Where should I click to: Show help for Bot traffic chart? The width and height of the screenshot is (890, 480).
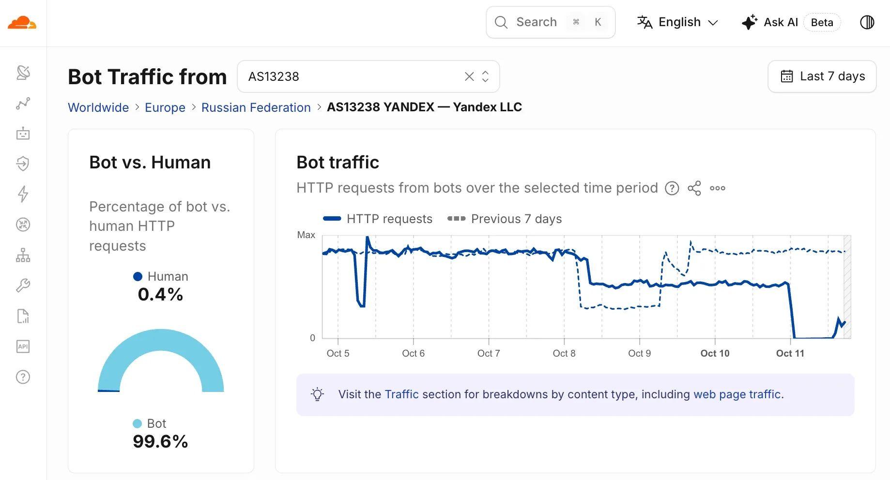(672, 188)
